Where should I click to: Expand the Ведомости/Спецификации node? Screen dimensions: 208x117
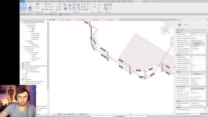(21, 66)
